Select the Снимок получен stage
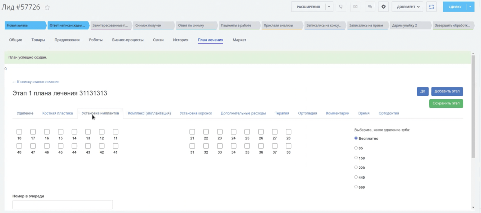Screen dimensions: 481x213 154,25
